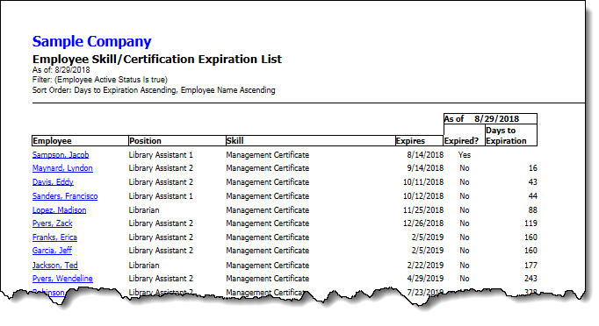This screenshot has height=326, width=599.
Task: Open the Maynard, Lyndon employee link
Action: tap(62, 168)
